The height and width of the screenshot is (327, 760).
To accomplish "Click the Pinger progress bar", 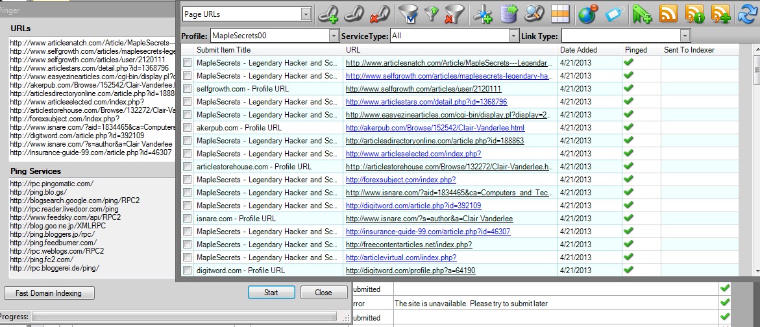I will [184, 317].
